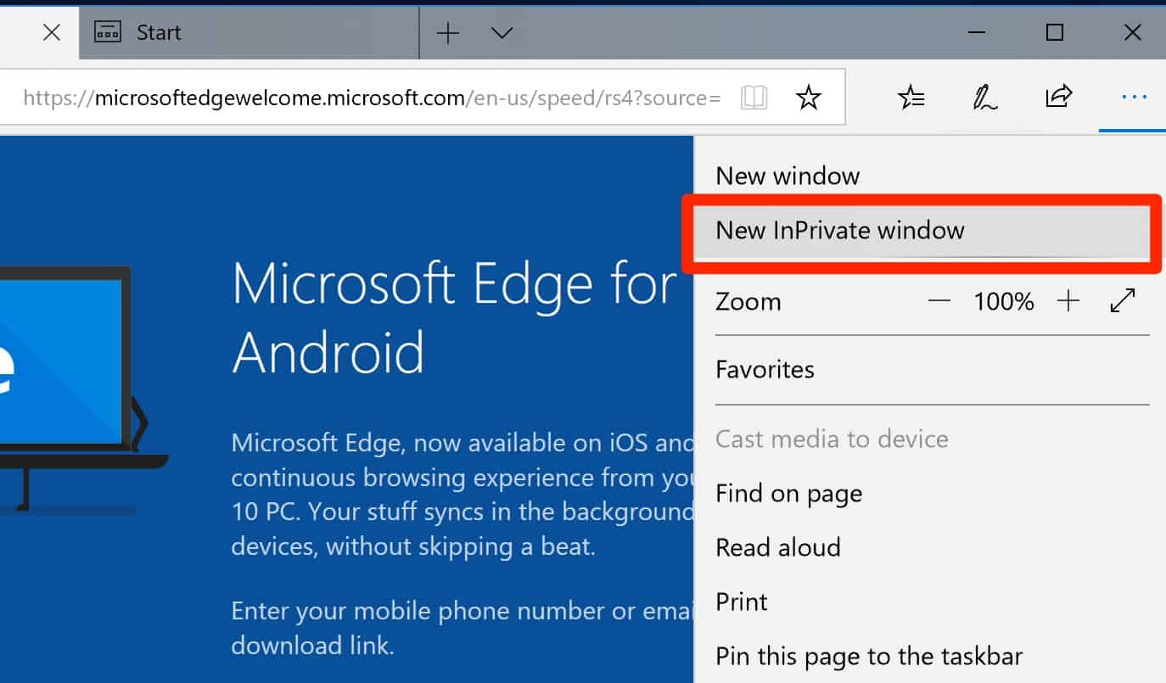
Task: Open Reading view book icon
Action: (754, 98)
